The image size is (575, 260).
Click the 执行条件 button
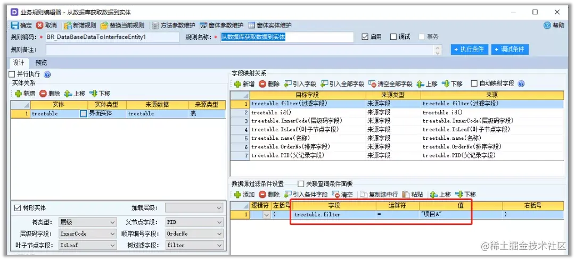[x=470, y=49]
